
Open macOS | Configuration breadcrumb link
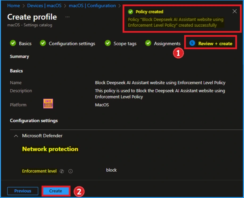pyautogui.click(x=92, y=6)
